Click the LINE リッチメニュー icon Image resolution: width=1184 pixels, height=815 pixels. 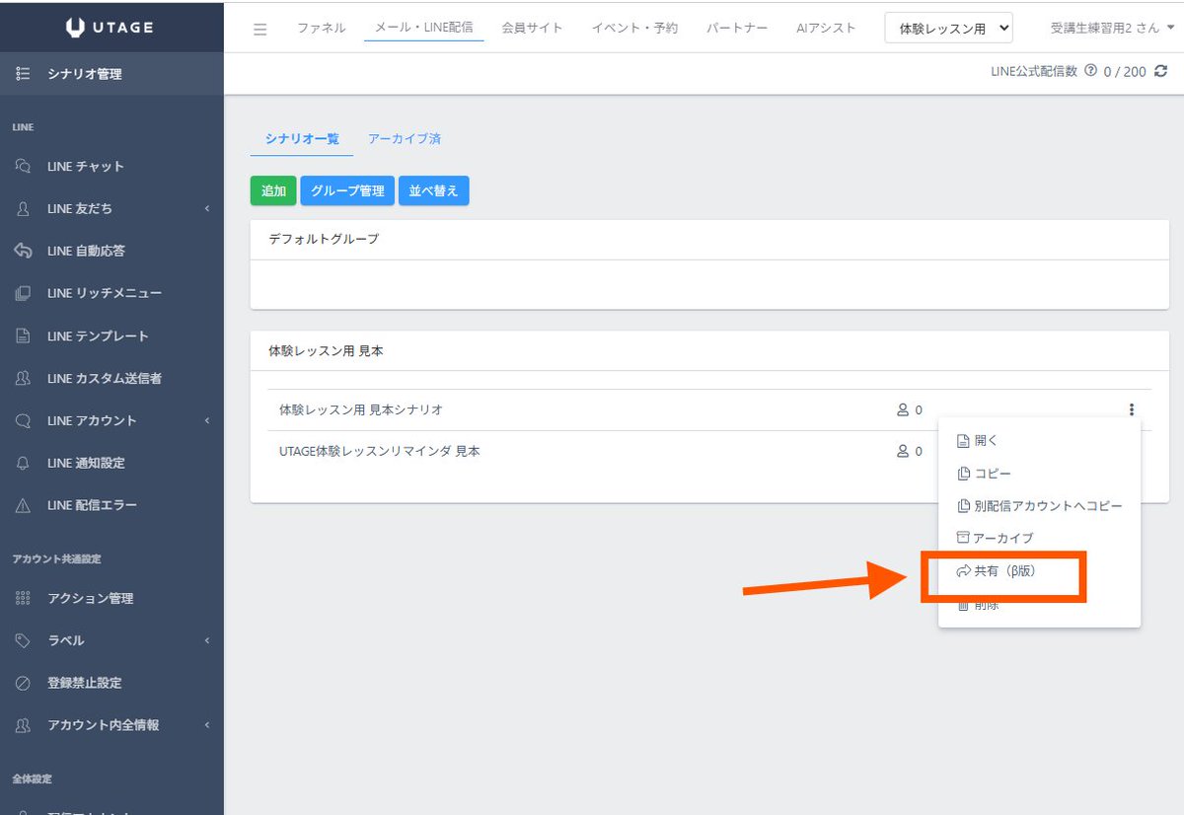coord(23,293)
